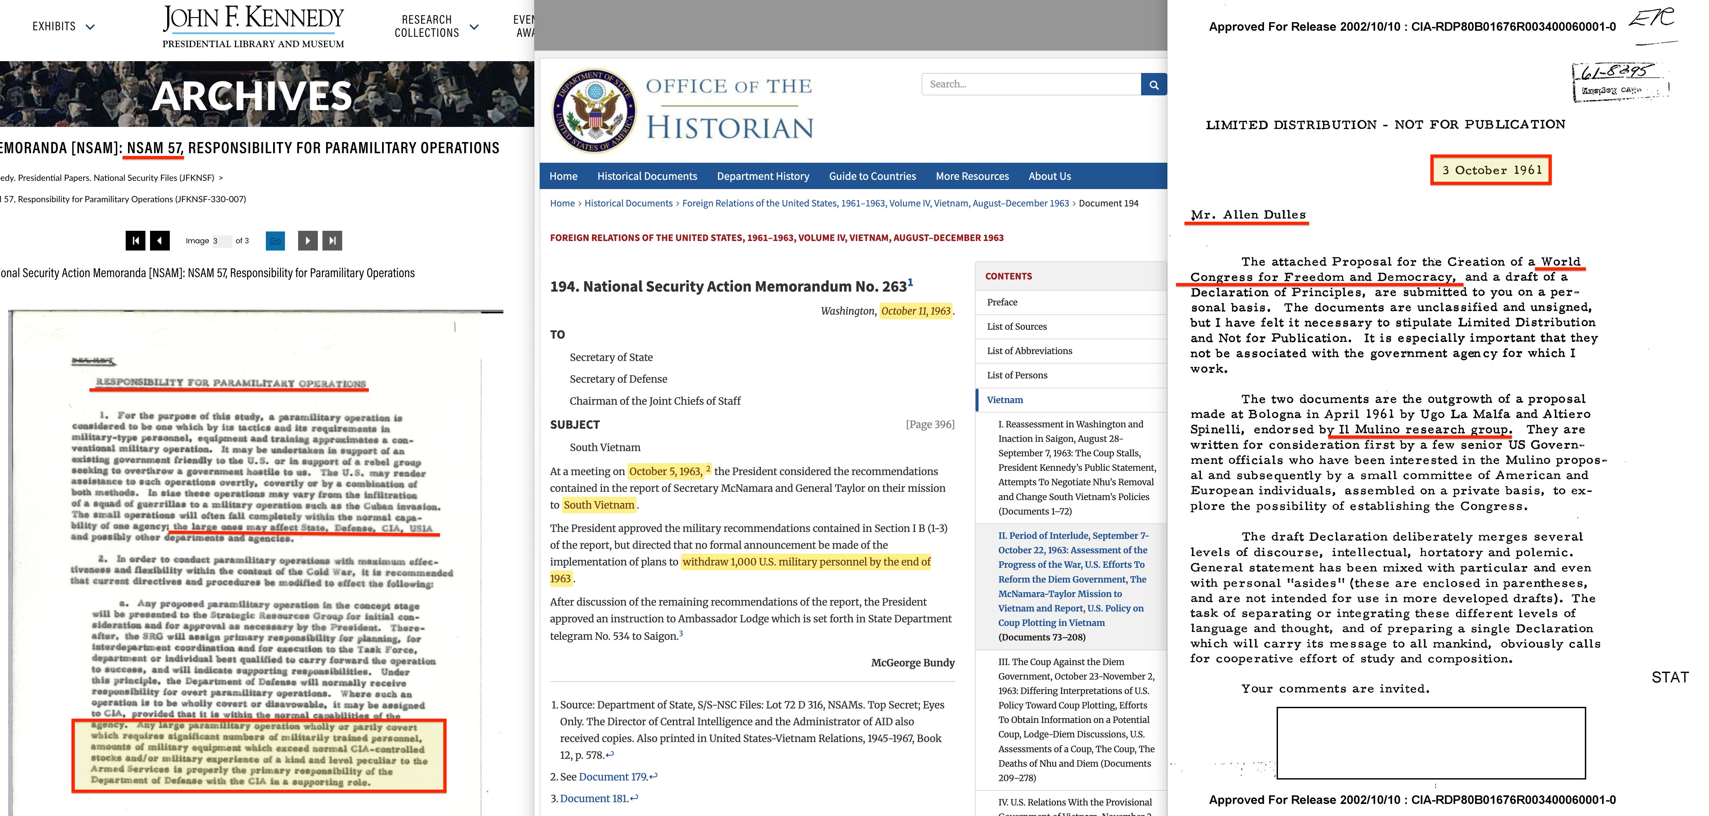The height and width of the screenshot is (816, 1709).
Task: Go to the first image in the viewer
Action: pos(135,240)
